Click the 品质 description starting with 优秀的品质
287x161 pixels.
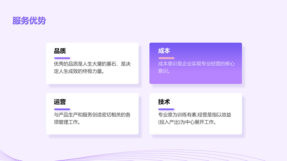pos(92,67)
